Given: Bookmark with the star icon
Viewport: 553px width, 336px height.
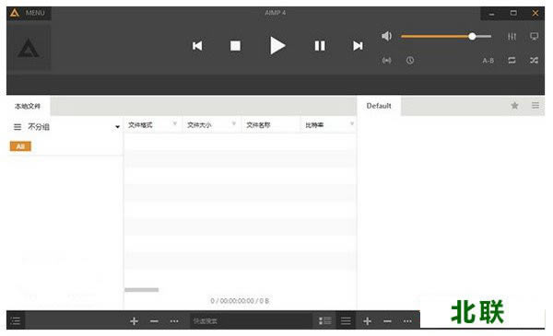Looking at the screenshot, I should [514, 105].
